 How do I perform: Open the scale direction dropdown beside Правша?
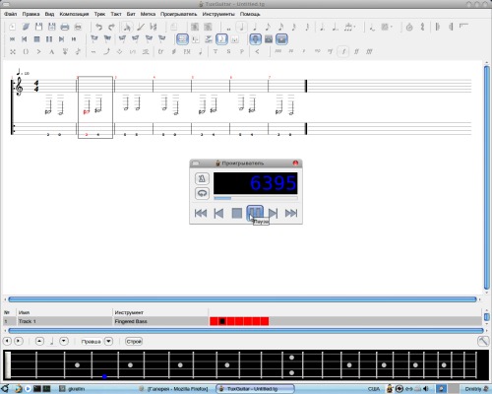(x=108, y=342)
